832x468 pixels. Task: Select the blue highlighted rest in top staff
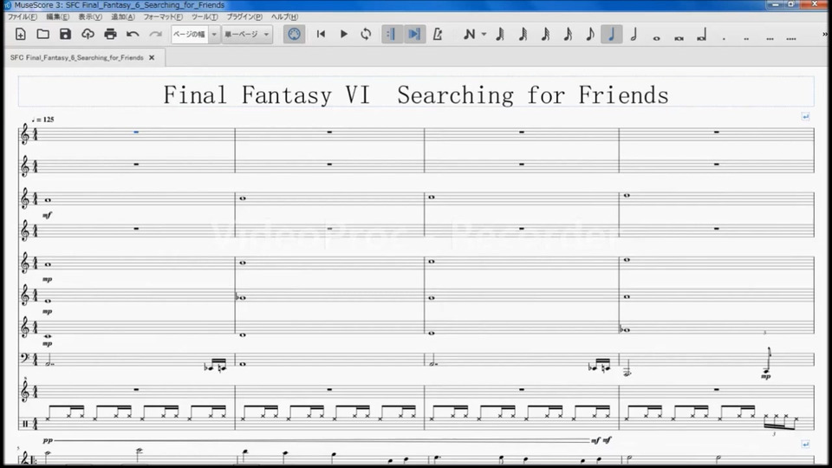click(x=136, y=132)
